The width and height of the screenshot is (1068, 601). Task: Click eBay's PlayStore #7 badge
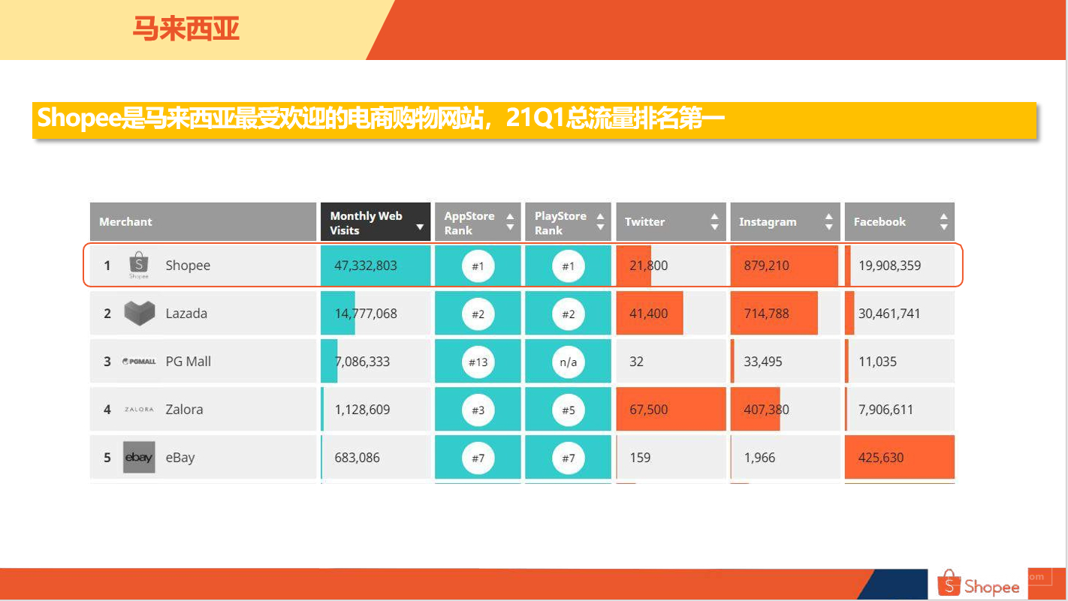[569, 458]
